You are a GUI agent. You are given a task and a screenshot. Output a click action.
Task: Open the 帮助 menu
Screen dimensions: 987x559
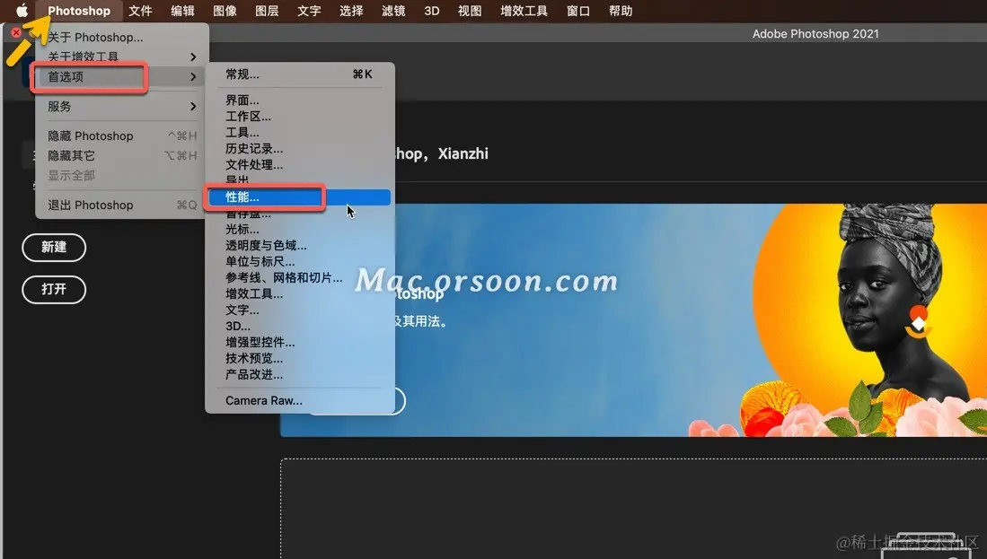coord(620,11)
